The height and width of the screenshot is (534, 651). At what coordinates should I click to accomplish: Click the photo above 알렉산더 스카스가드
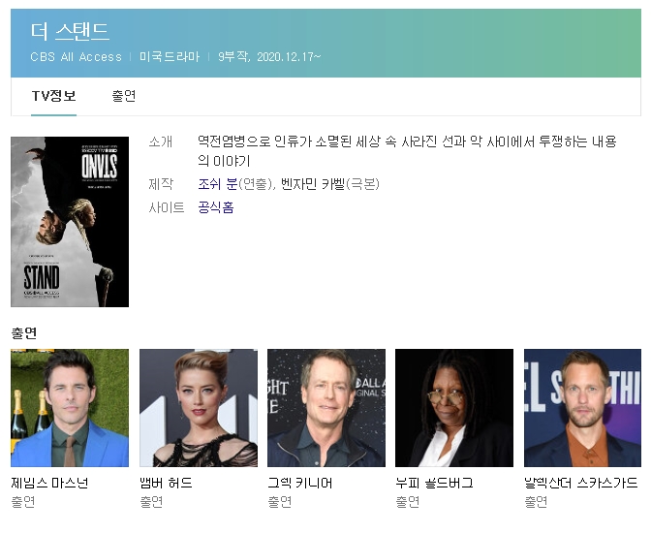582,408
